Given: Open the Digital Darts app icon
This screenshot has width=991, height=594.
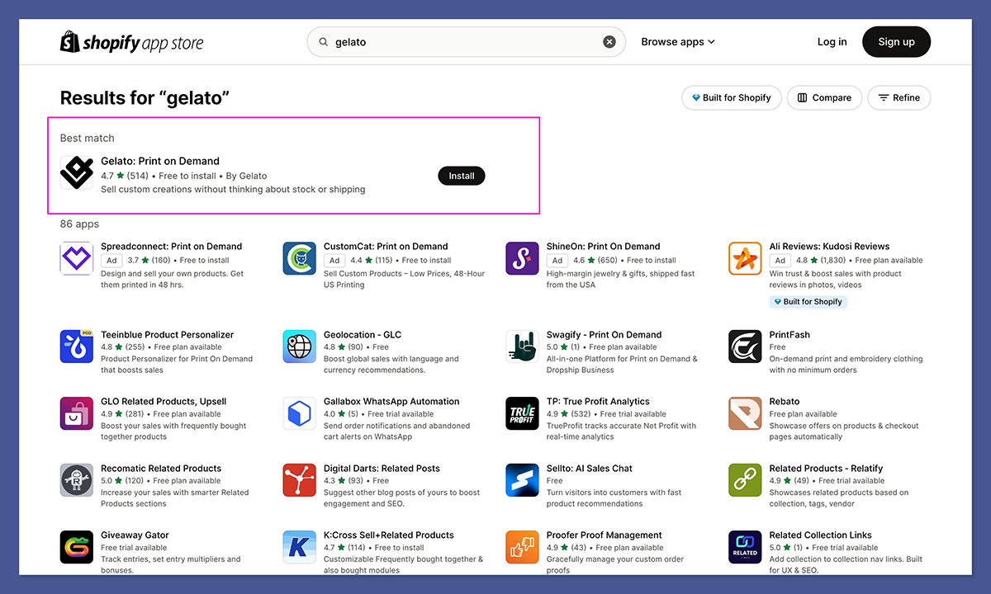Looking at the screenshot, I should tap(299, 480).
